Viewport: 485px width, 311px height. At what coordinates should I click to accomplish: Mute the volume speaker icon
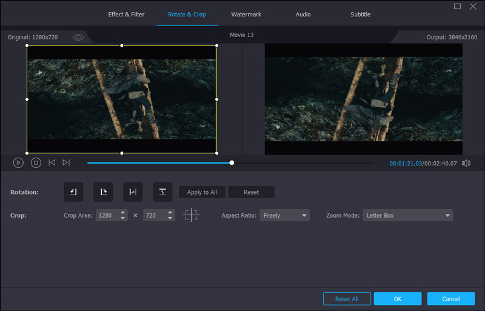pos(466,163)
